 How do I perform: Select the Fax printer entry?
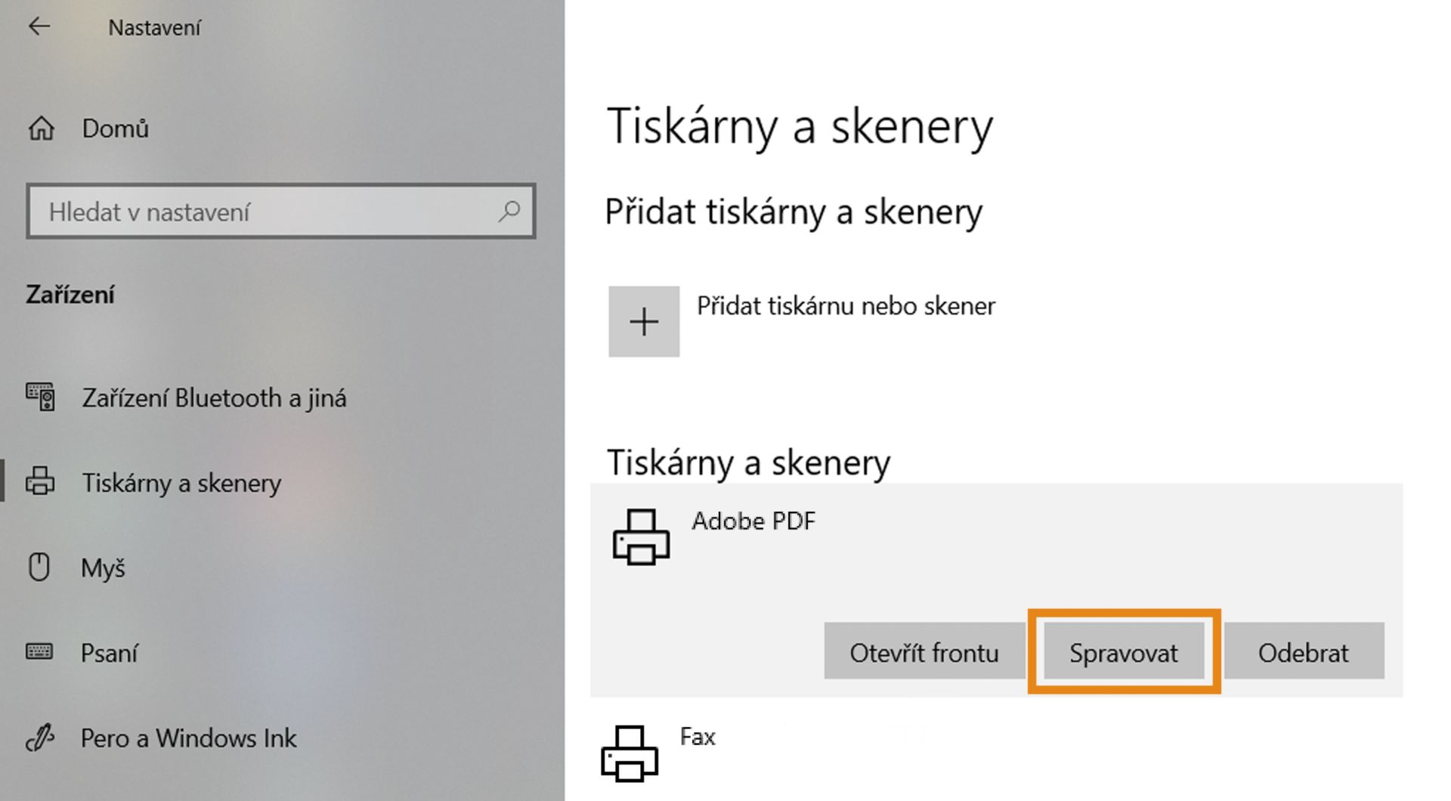697,736
